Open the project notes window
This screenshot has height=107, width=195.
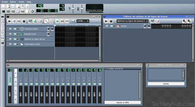click(x=27, y=11)
